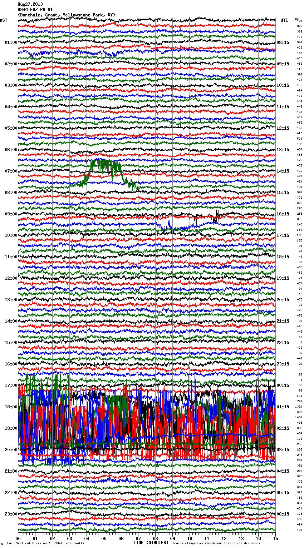
Task: Select the 15:00 MST time label
Action: coord(11,343)
